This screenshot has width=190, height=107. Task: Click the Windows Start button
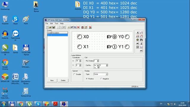(x=4, y=104)
